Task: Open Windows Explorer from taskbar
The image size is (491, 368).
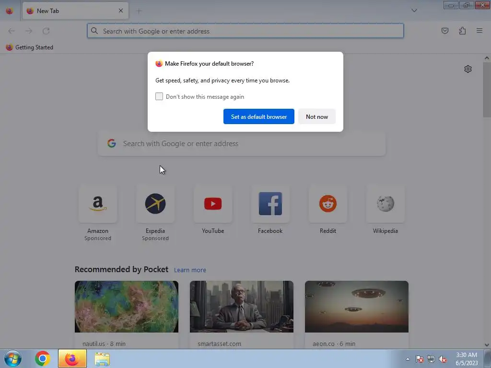Action: 102,359
